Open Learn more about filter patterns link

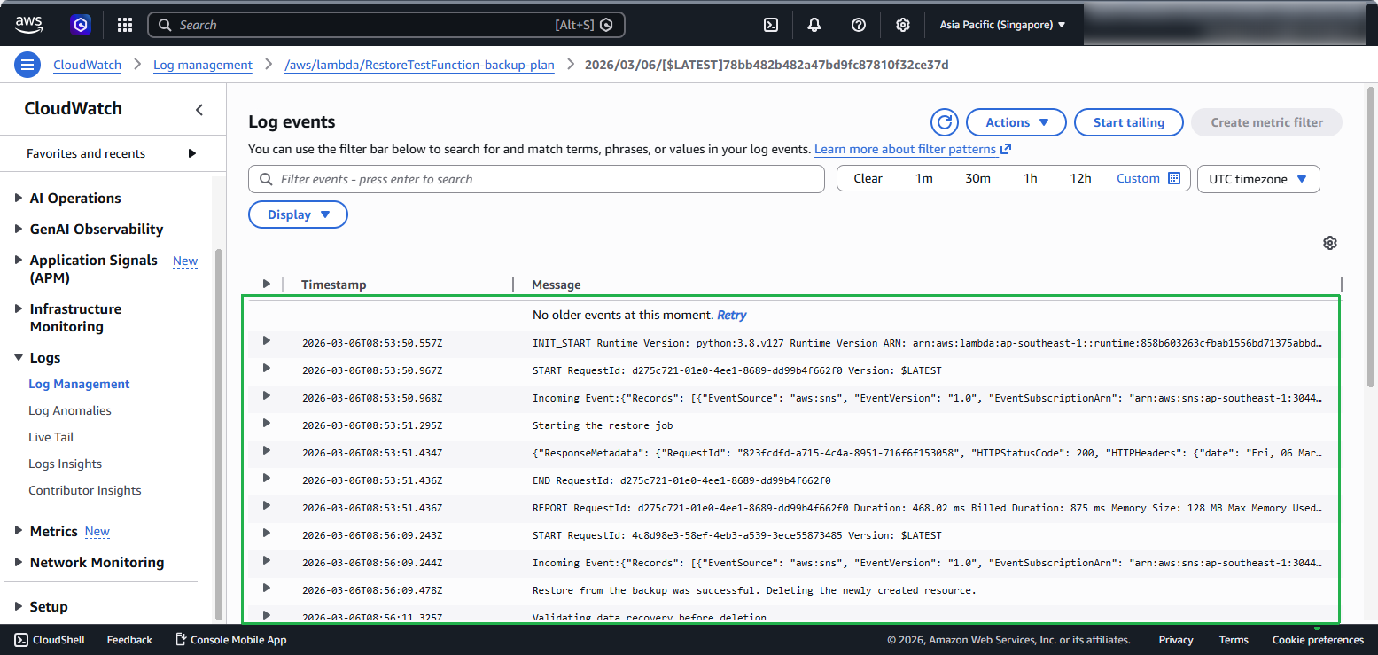click(x=913, y=149)
